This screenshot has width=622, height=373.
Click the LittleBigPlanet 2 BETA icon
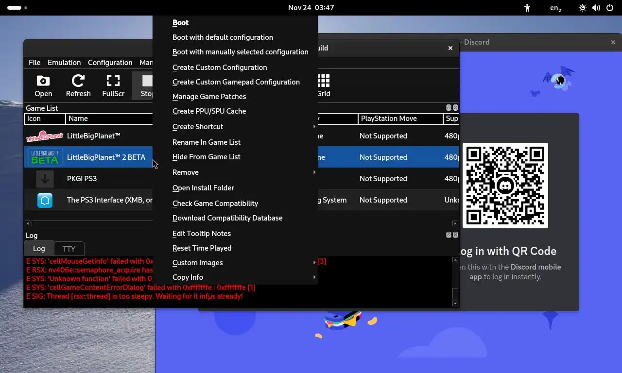(x=45, y=157)
